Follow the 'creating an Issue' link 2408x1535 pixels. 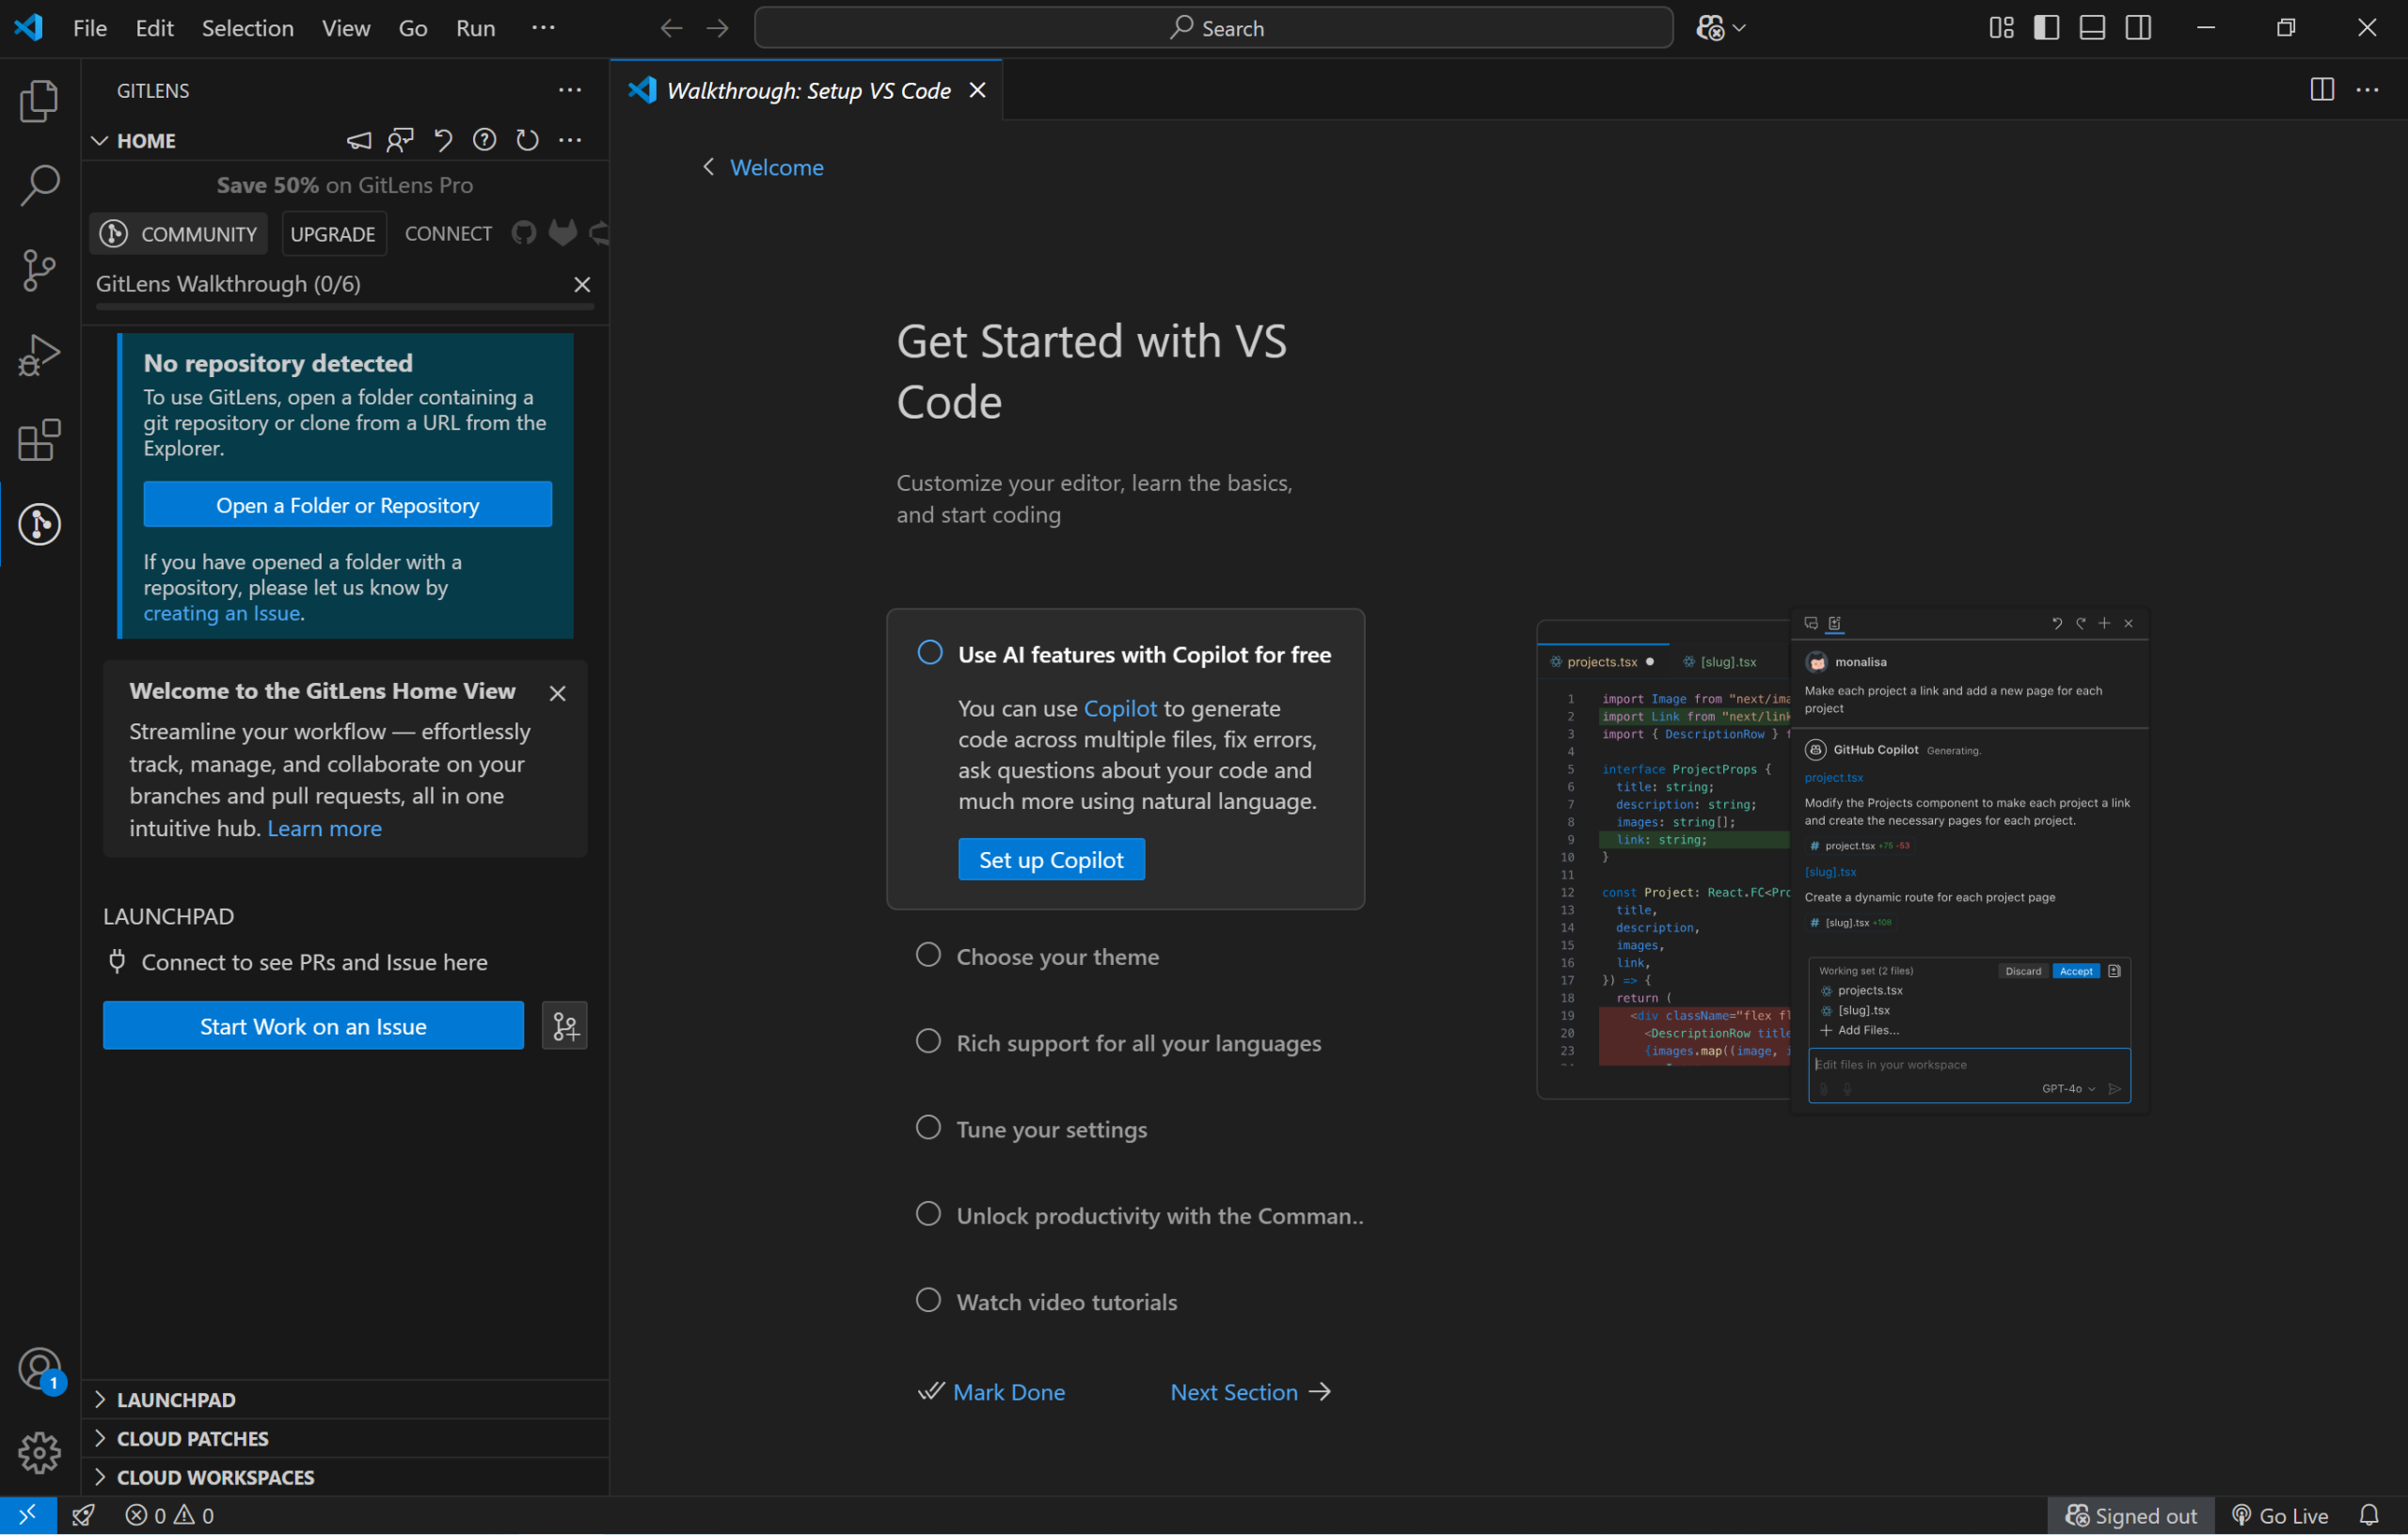[222, 613]
